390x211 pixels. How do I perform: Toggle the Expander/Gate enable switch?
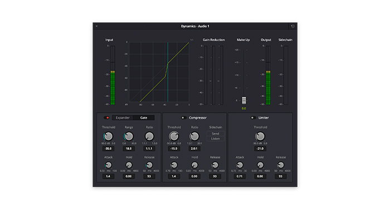107,118
